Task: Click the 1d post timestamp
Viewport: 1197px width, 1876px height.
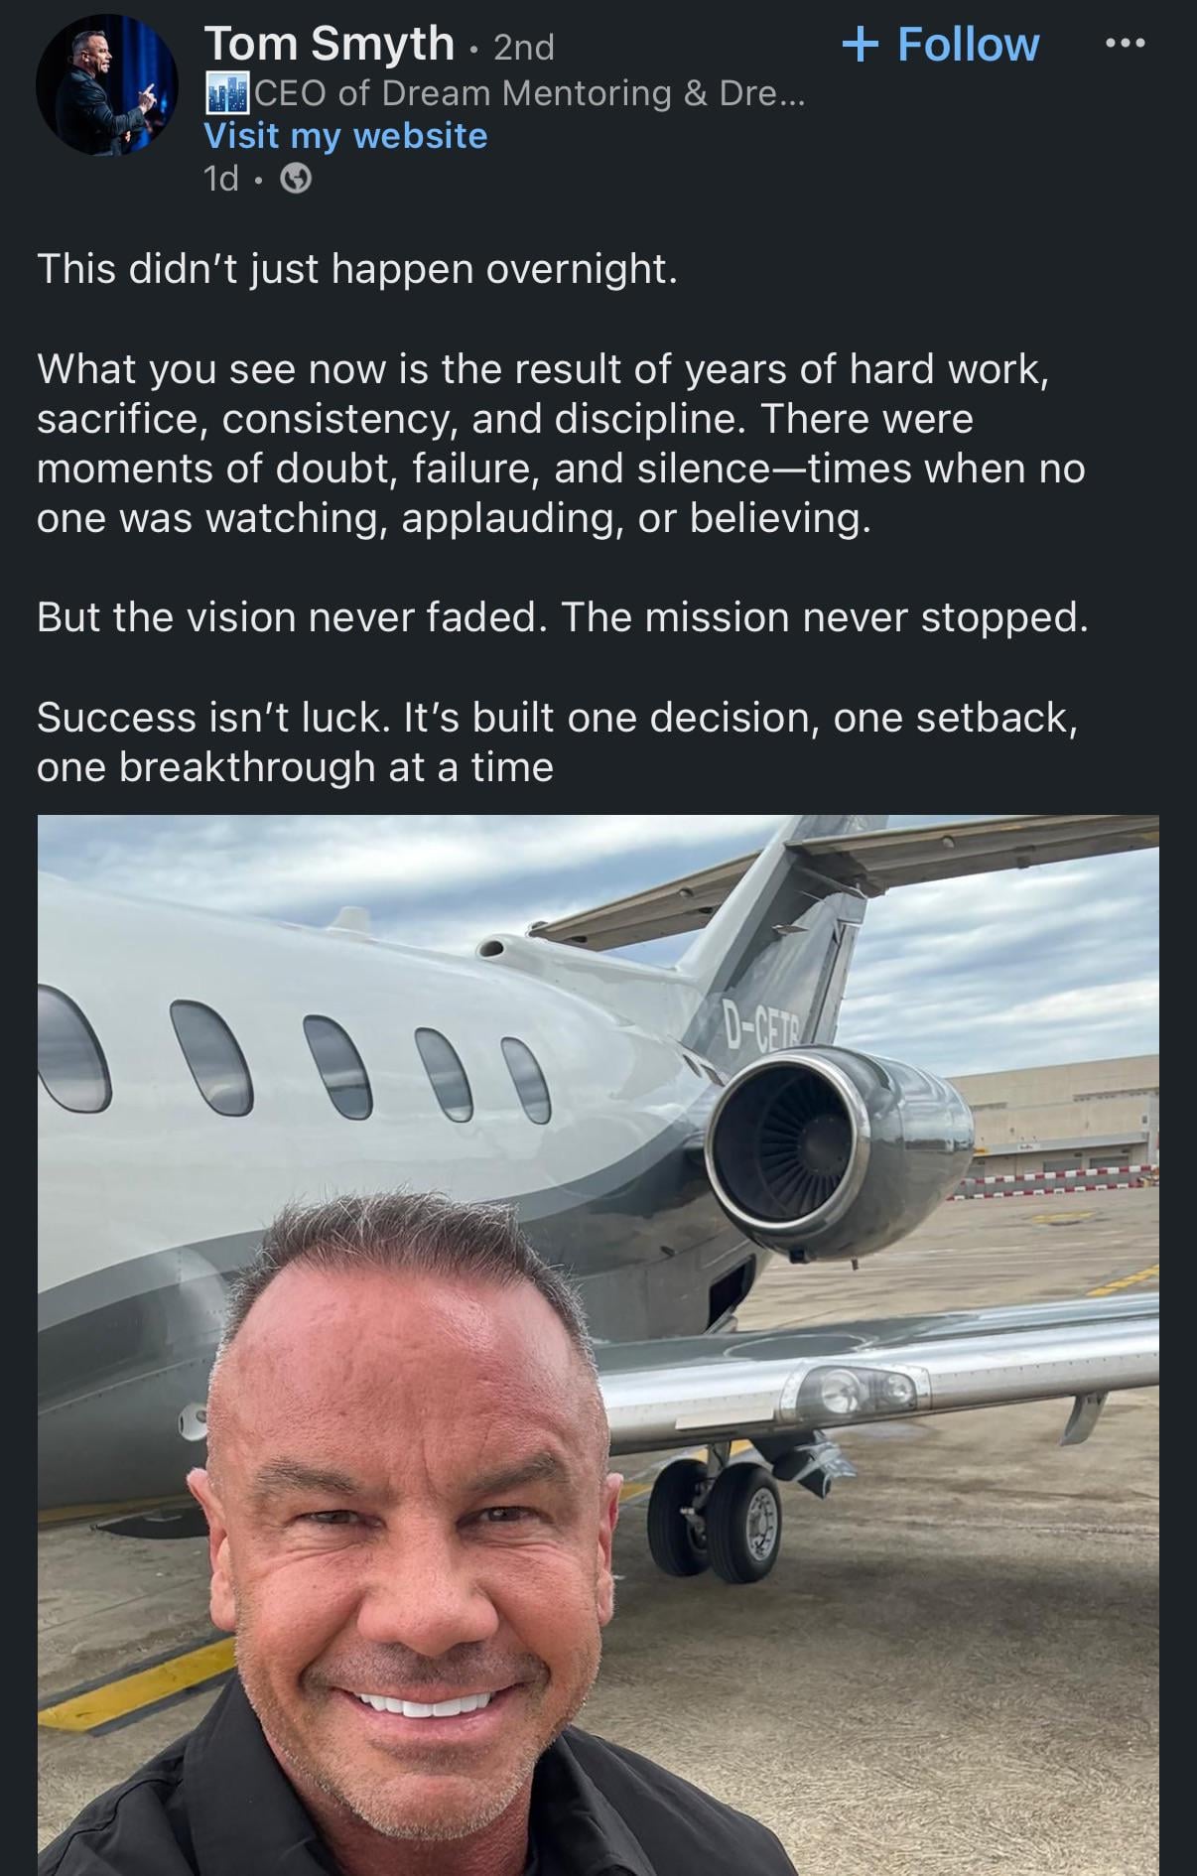Action: tap(220, 179)
